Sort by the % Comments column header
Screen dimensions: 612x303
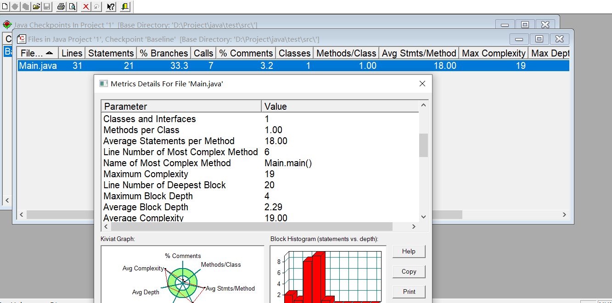click(246, 53)
